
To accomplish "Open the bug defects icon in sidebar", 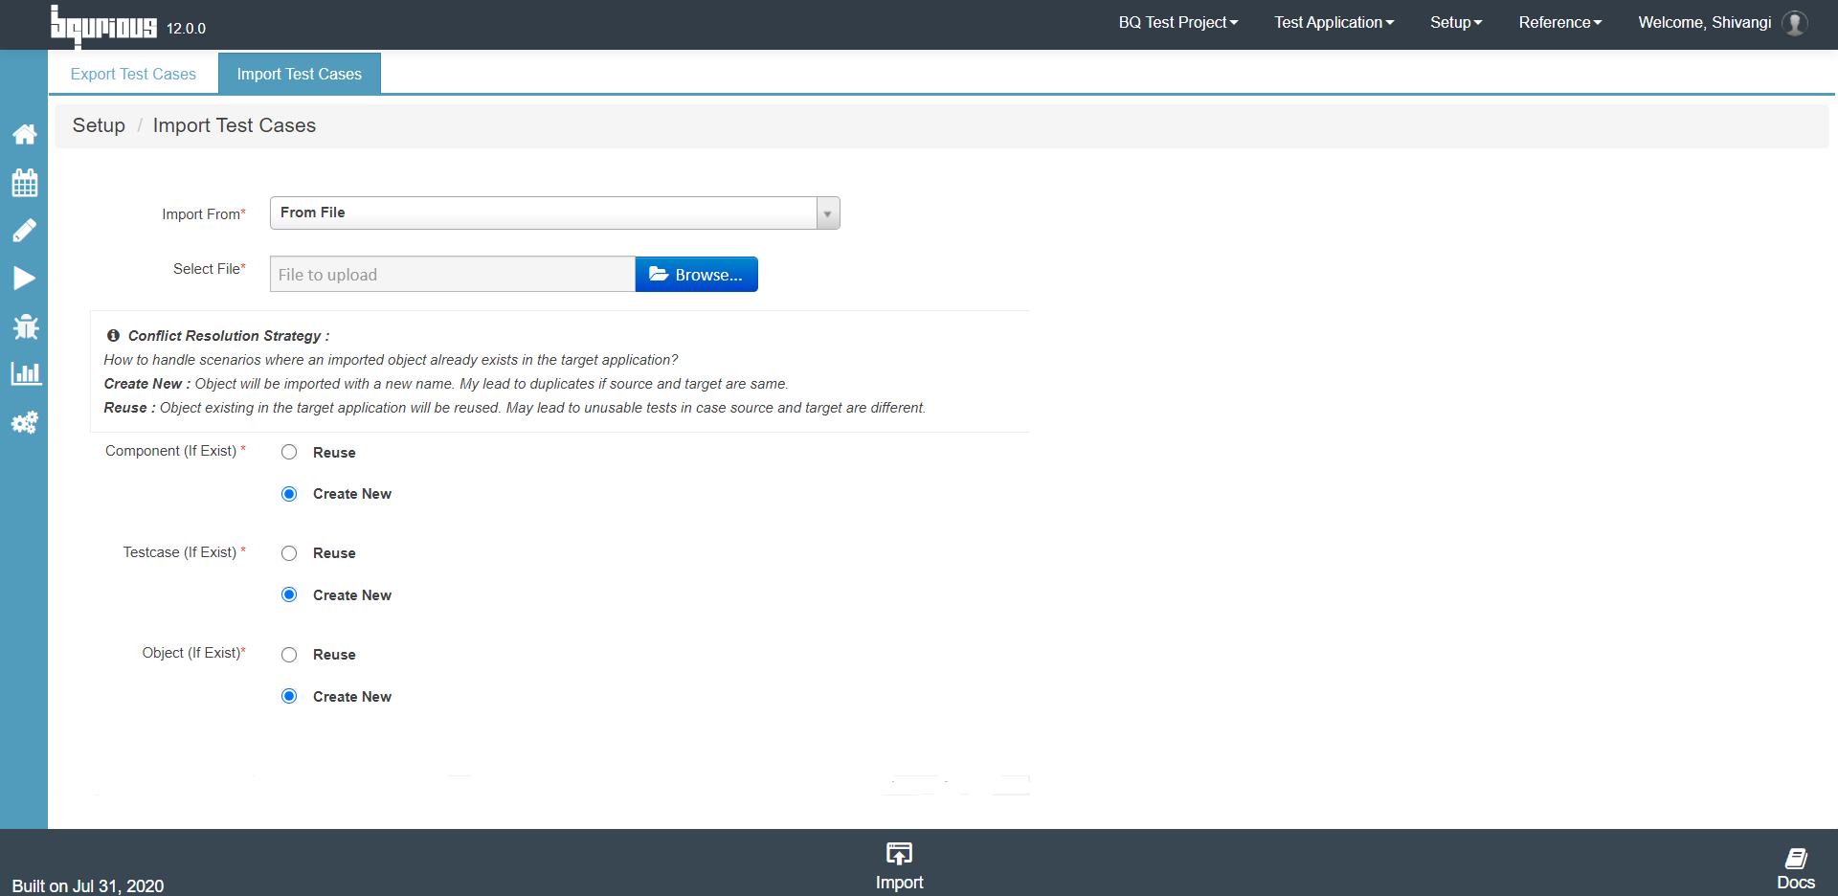I will tap(26, 326).
